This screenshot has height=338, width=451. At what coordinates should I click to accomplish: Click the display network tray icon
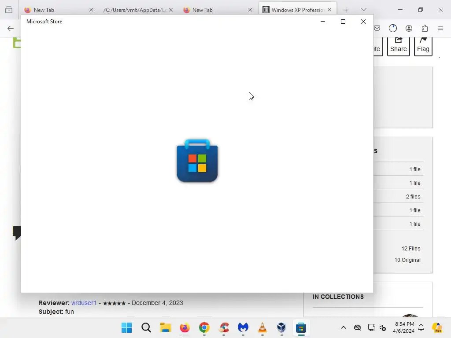pyautogui.click(x=371, y=327)
